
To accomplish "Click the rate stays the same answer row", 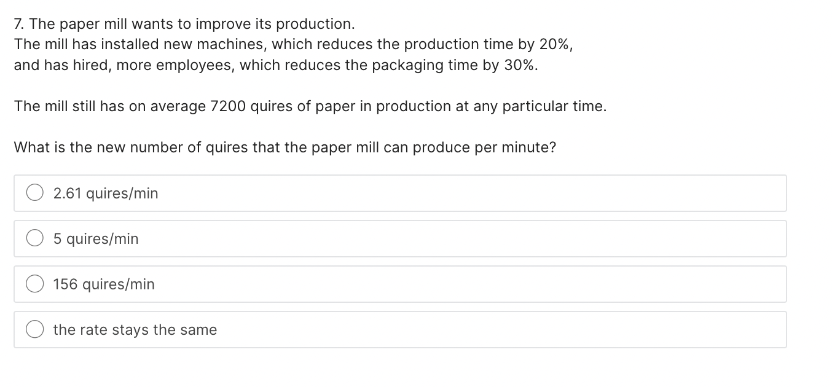I will click(399, 329).
